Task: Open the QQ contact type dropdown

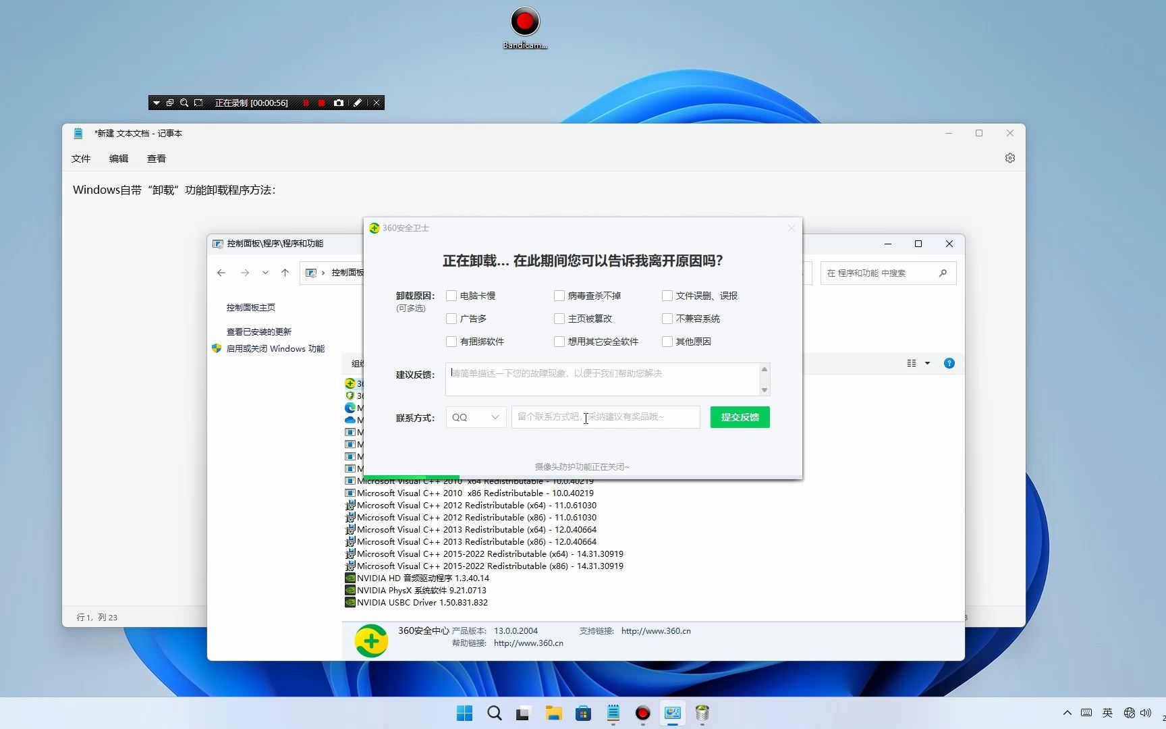Action: pyautogui.click(x=476, y=417)
